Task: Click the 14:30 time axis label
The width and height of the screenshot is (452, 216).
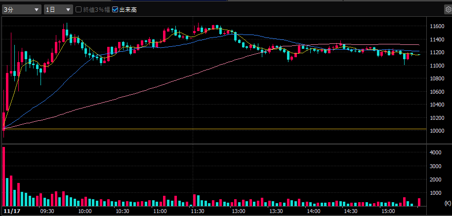Action: (350, 211)
